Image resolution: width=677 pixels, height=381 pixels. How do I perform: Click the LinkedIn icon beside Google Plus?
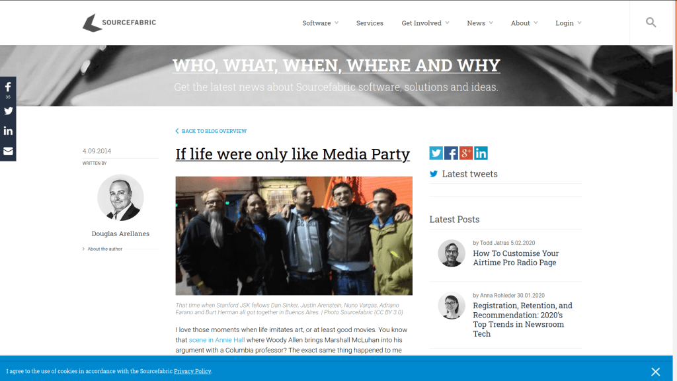coord(481,153)
